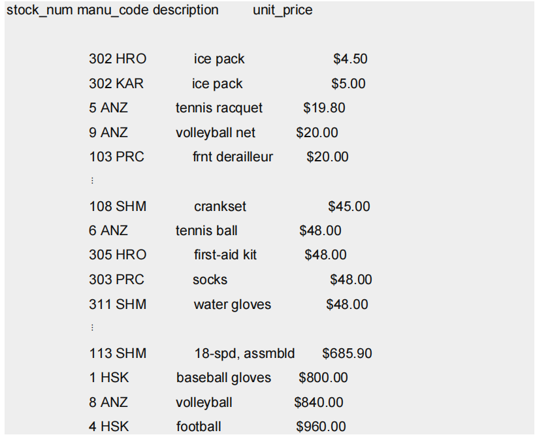Click the football $960.00 price
This screenshot has height=437, width=535.
pyautogui.click(x=321, y=427)
